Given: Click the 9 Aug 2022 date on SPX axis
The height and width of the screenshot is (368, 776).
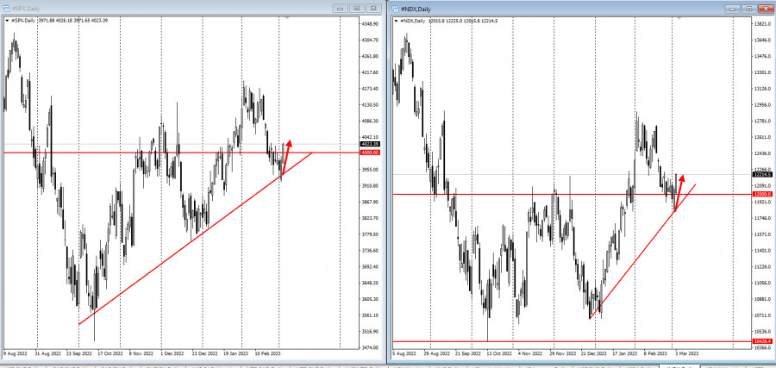Looking at the screenshot, I should [x=15, y=354].
